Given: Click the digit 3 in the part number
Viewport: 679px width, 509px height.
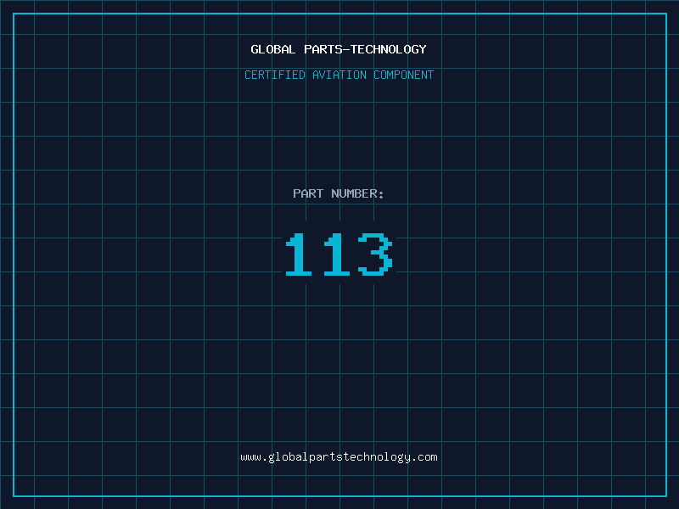Looking at the screenshot, I should [375, 255].
